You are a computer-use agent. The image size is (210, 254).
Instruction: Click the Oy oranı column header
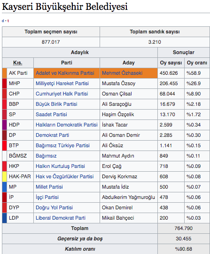pyautogui.click(x=197, y=63)
